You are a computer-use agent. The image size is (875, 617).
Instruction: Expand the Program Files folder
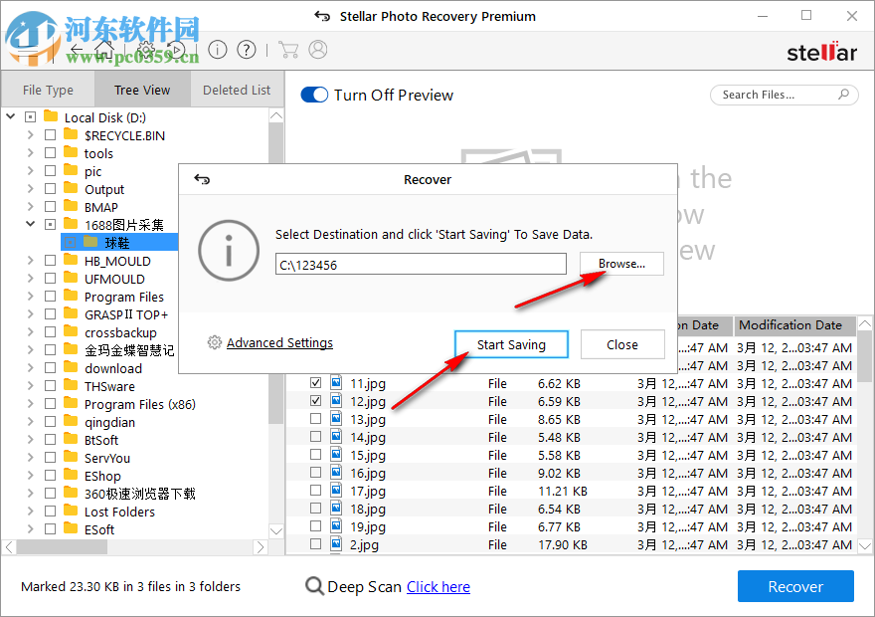point(31,296)
